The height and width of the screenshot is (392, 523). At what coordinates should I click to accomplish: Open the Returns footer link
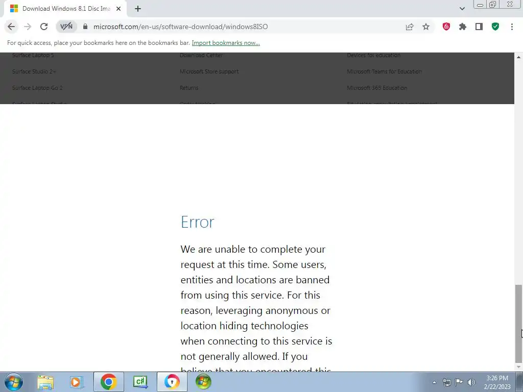click(189, 88)
